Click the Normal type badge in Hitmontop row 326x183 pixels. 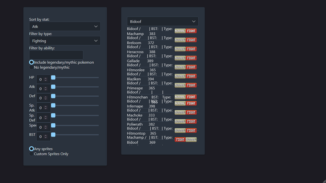(x=180, y=131)
